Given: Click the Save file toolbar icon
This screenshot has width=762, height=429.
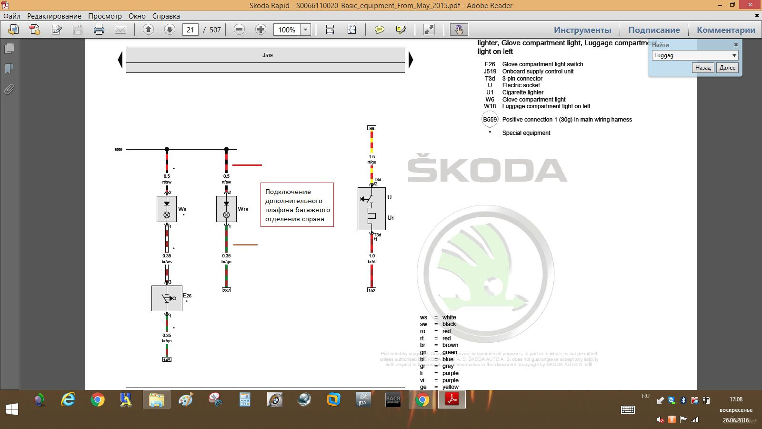Looking at the screenshot, I should 78,30.
